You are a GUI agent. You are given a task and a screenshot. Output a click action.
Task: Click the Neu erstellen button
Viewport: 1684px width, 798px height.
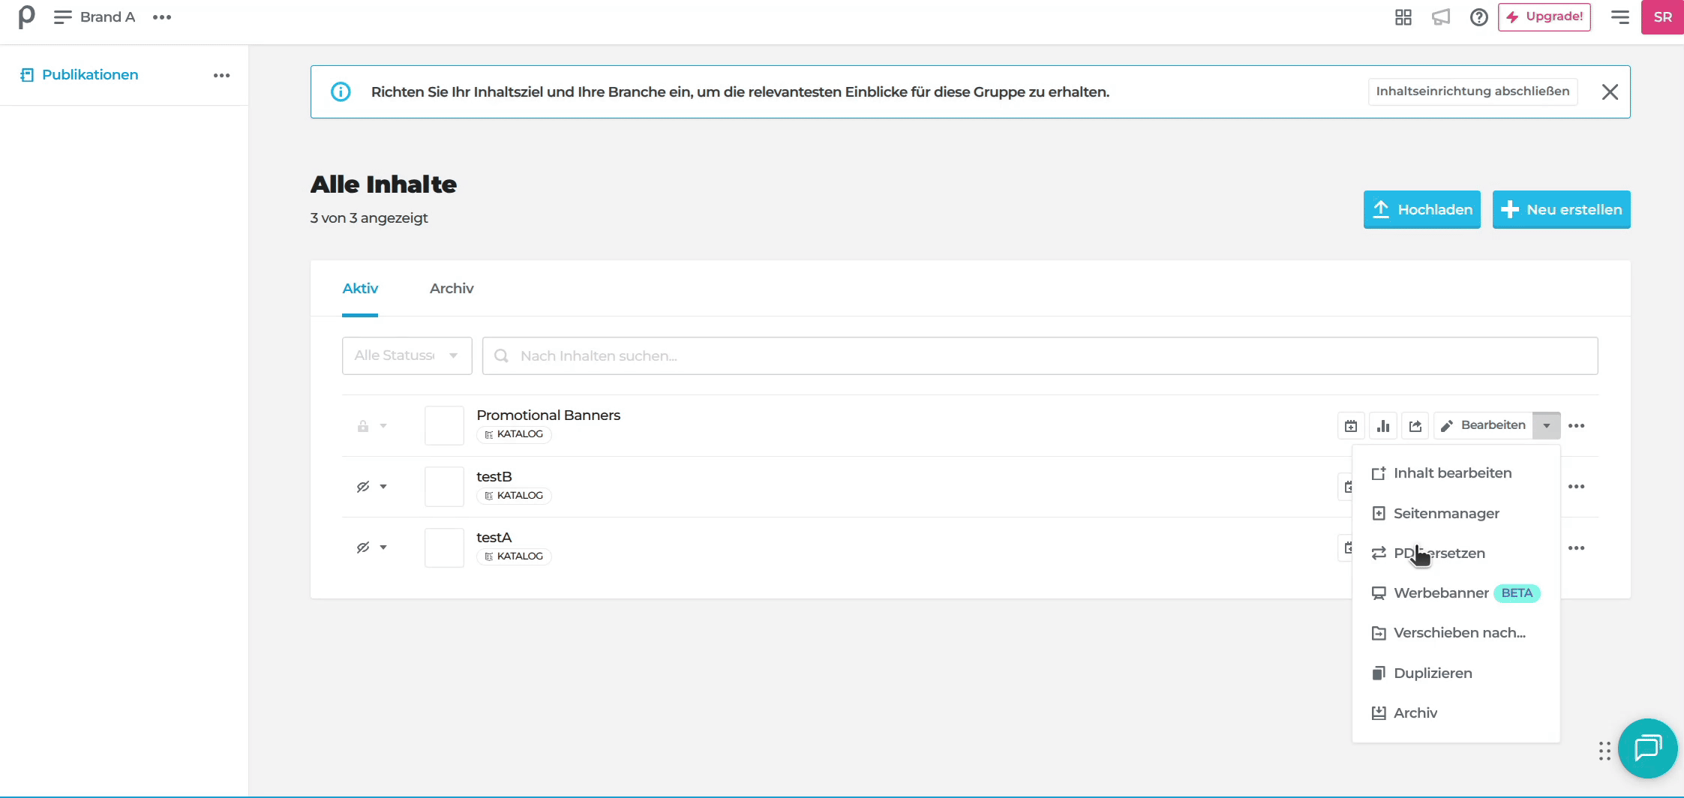1561,209
